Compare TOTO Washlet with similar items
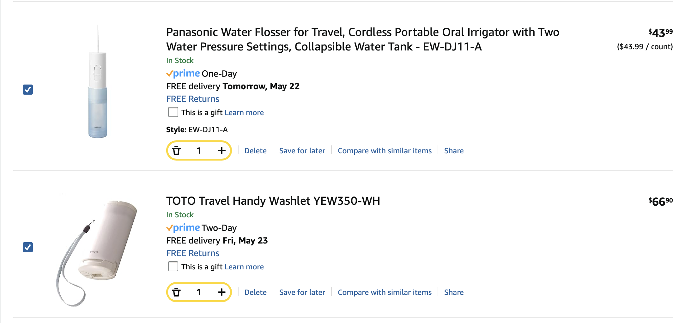Viewport: 685px width, 323px height. [385, 292]
